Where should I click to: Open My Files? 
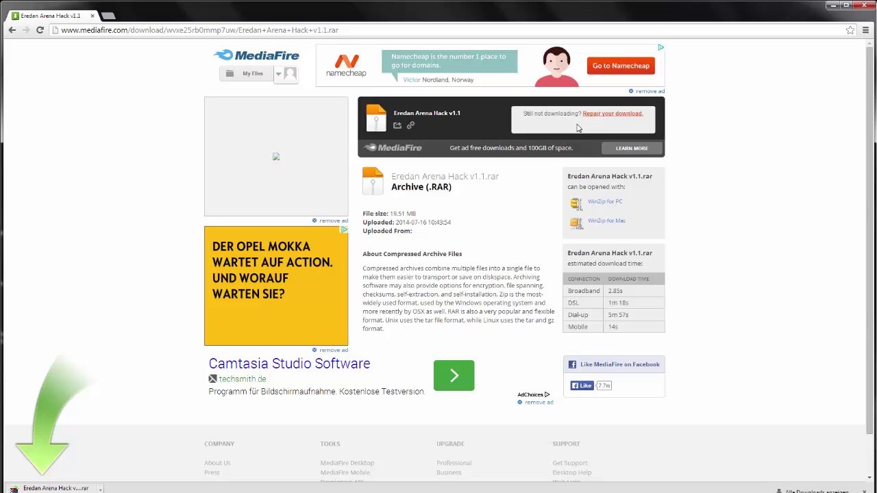point(247,73)
